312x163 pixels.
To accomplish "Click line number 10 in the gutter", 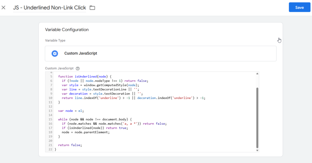I will (x=50, y=98).
